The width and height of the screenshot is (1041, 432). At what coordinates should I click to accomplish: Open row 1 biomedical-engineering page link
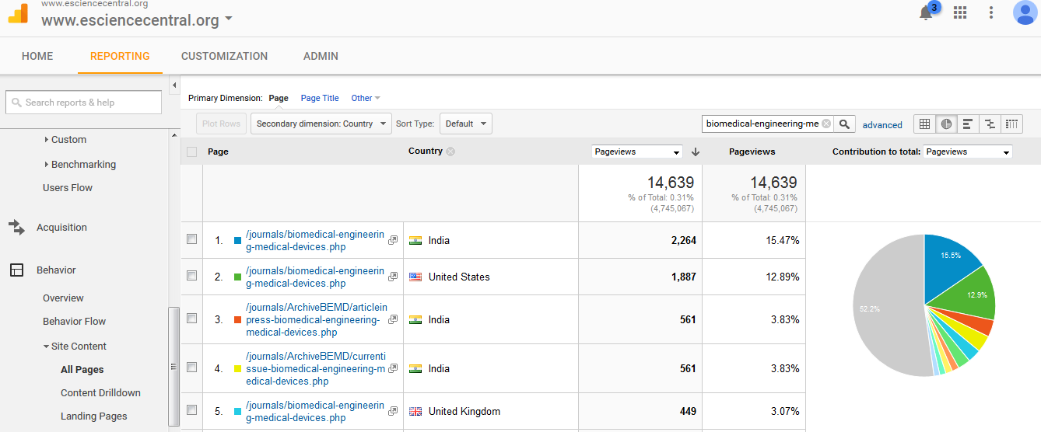pyautogui.click(x=315, y=241)
